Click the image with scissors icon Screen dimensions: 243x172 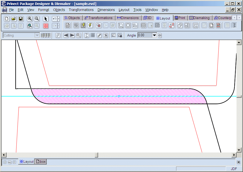tap(120, 35)
